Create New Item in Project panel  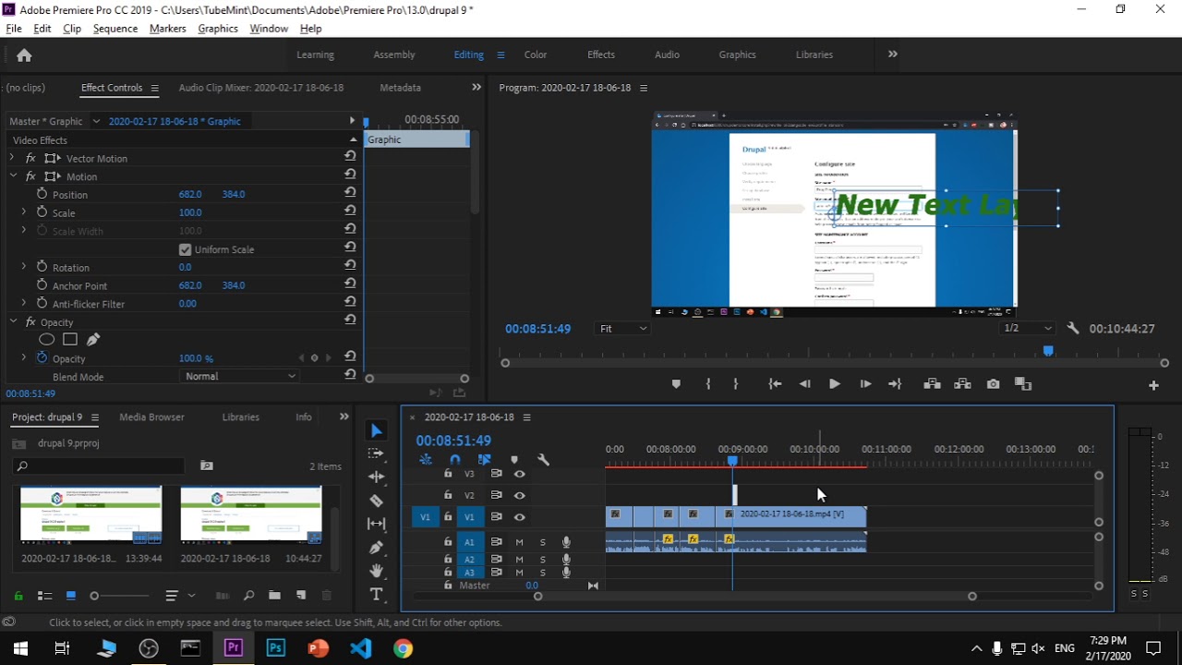301,596
